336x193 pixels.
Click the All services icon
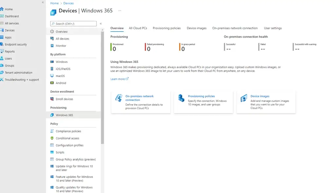[2, 23]
